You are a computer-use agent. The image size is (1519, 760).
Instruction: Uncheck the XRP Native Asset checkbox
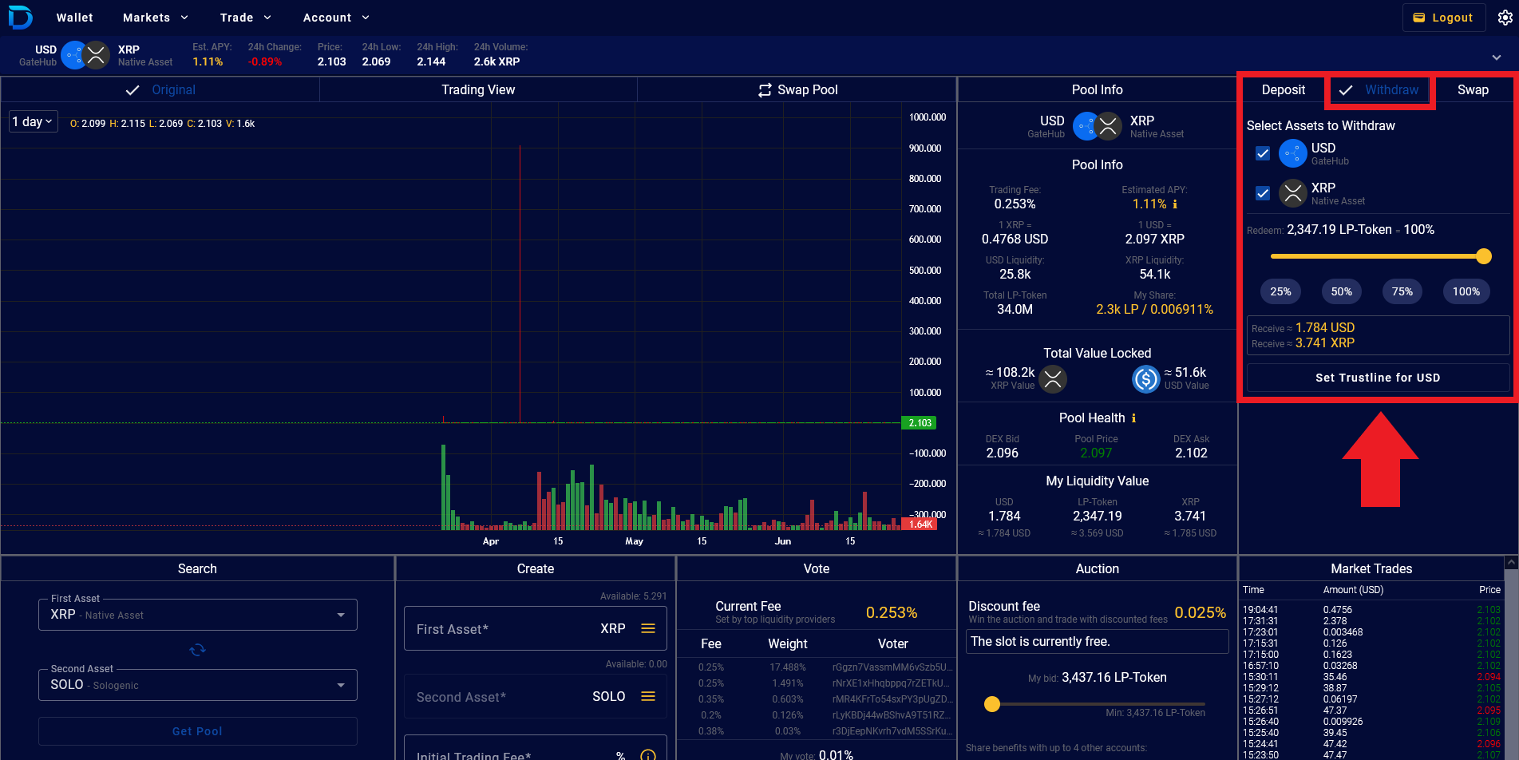coord(1263,193)
